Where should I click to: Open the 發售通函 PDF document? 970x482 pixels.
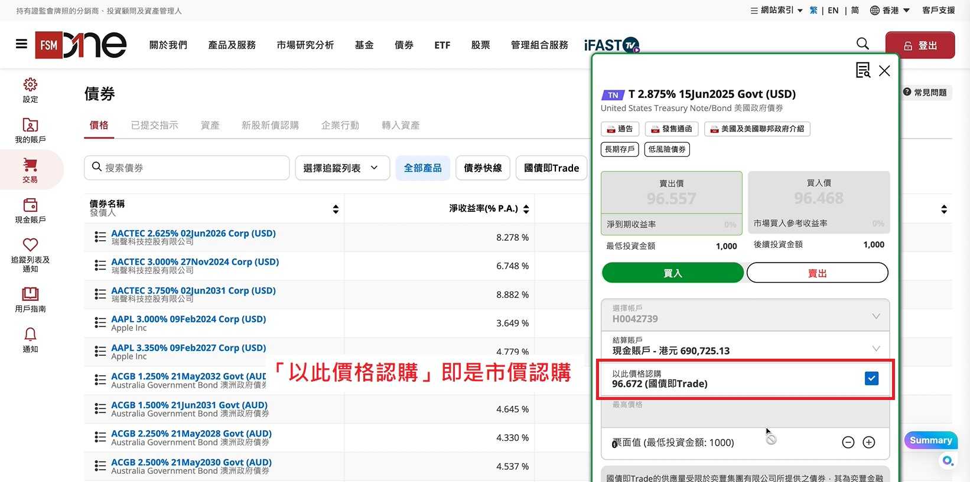pos(672,129)
